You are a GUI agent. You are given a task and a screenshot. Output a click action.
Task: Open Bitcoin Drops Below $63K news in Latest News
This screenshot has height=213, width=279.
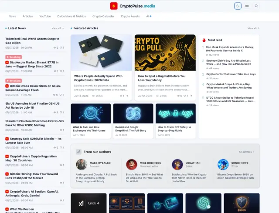pyautogui.click(x=33, y=88)
